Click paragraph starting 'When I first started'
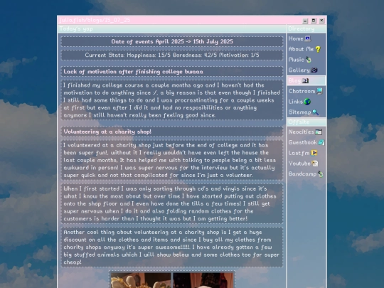Image resolution: width=384 pixels, height=288 pixels. coord(172,204)
